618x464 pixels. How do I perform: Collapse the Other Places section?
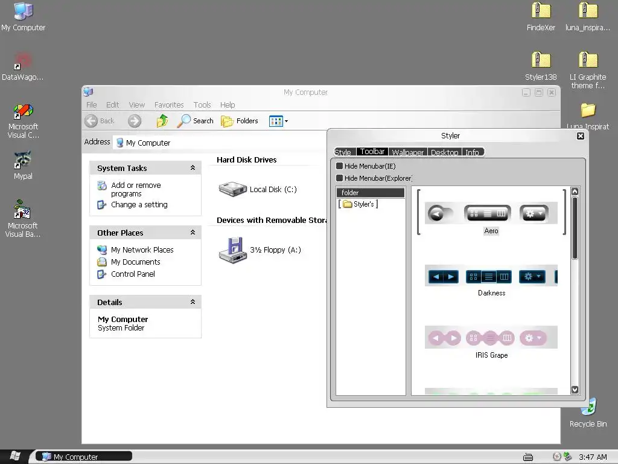pos(193,233)
